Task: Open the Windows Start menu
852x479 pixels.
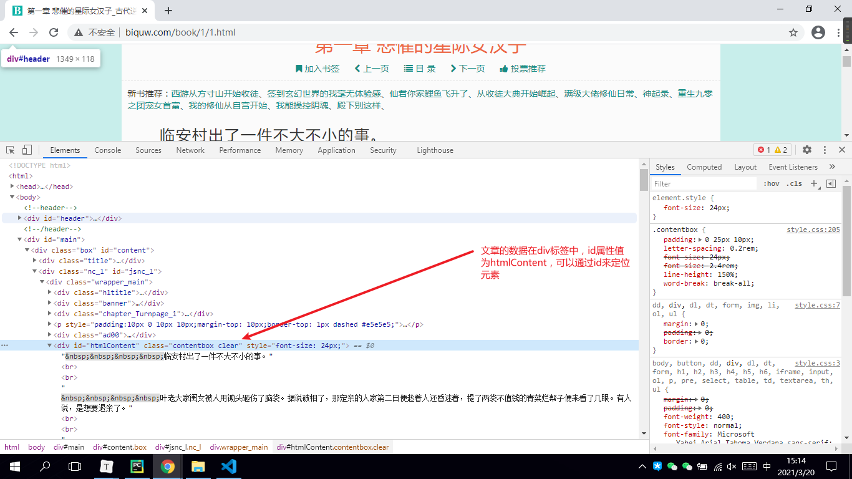Action: pyautogui.click(x=14, y=466)
